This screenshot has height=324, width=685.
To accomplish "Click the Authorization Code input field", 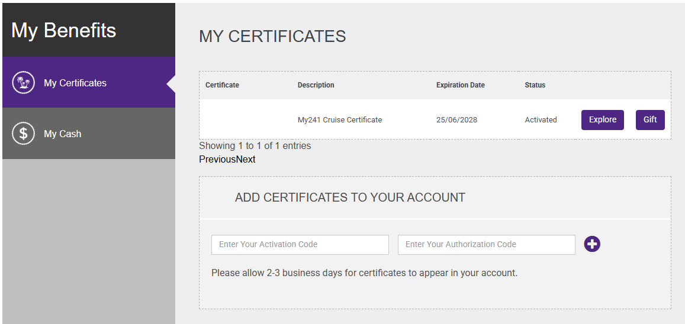I will click(x=486, y=245).
